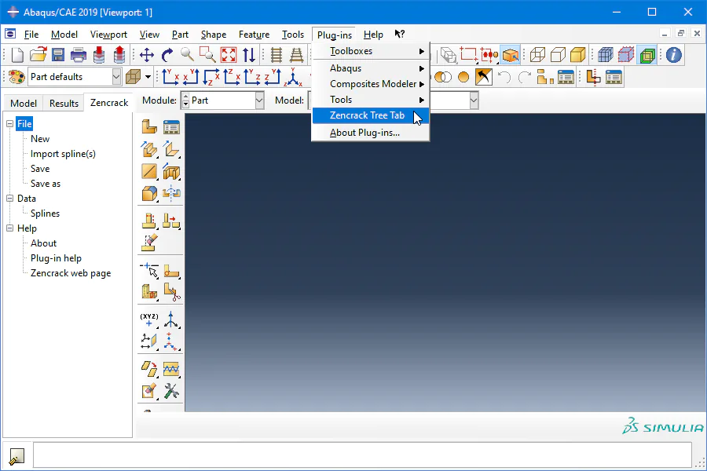Open the Shape menu
Screen dimensions: 707x471
(x=213, y=35)
